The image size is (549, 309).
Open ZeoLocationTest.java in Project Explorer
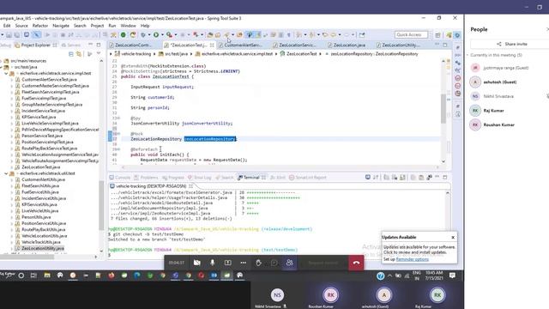(41, 167)
